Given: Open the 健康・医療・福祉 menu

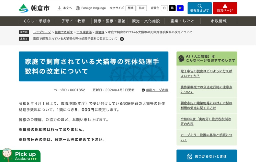Looking at the screenshot, I should click(109, 21).
